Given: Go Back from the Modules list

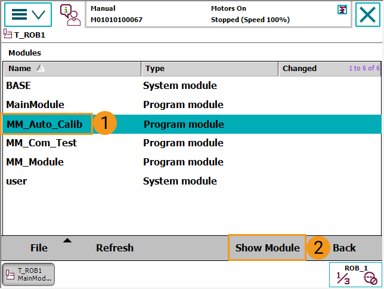Looking at the screenshot, I should pyautogui.click(x=344, y=248).
